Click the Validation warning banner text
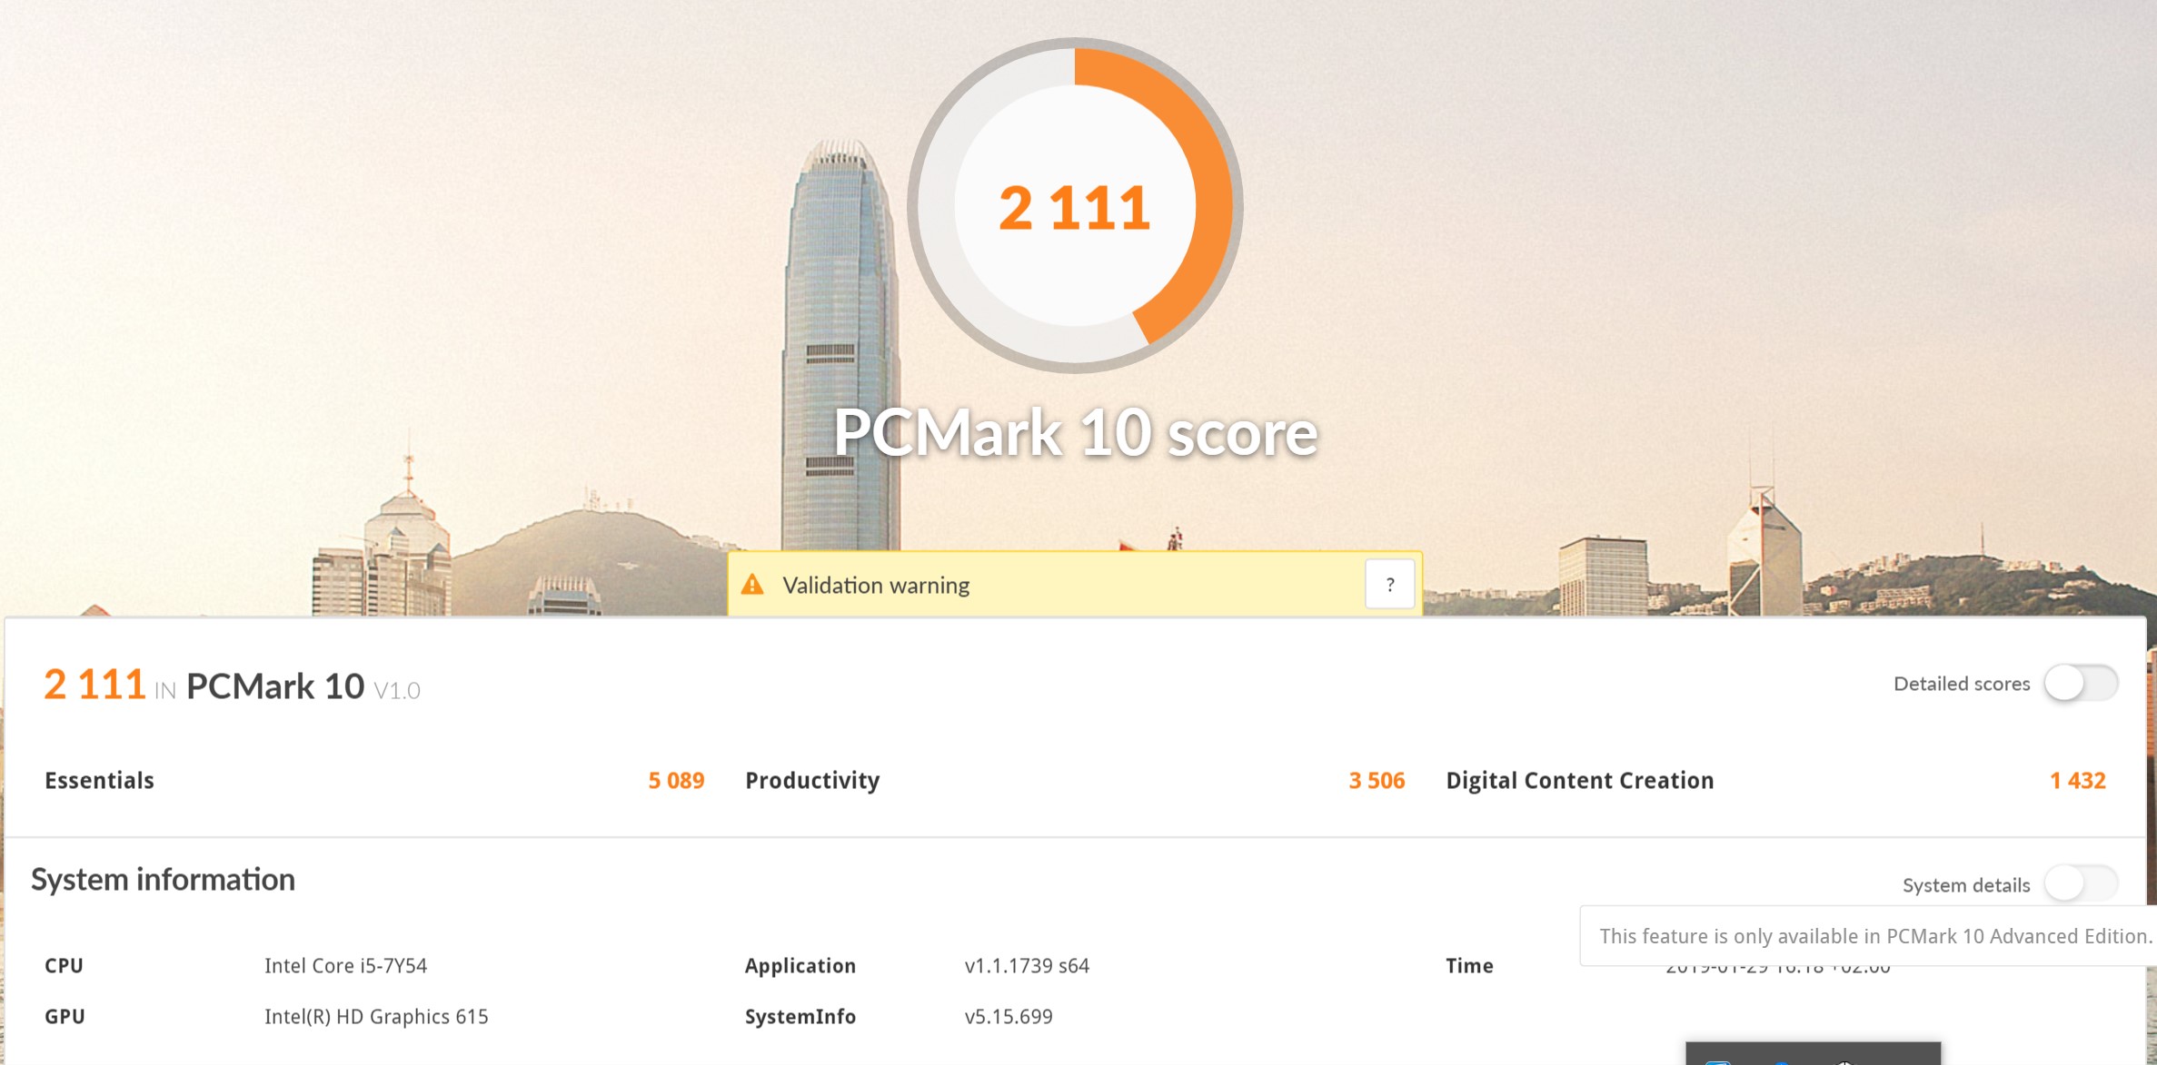 876,586
